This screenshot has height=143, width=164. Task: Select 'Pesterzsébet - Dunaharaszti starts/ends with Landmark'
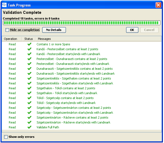point(73,64)
